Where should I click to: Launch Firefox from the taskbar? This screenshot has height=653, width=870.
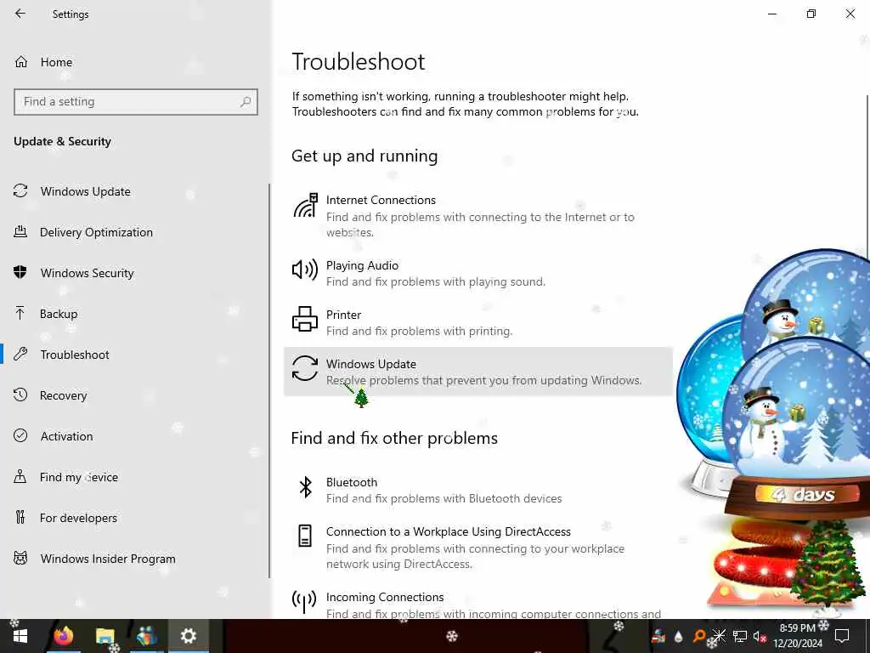tap(63, 636)
